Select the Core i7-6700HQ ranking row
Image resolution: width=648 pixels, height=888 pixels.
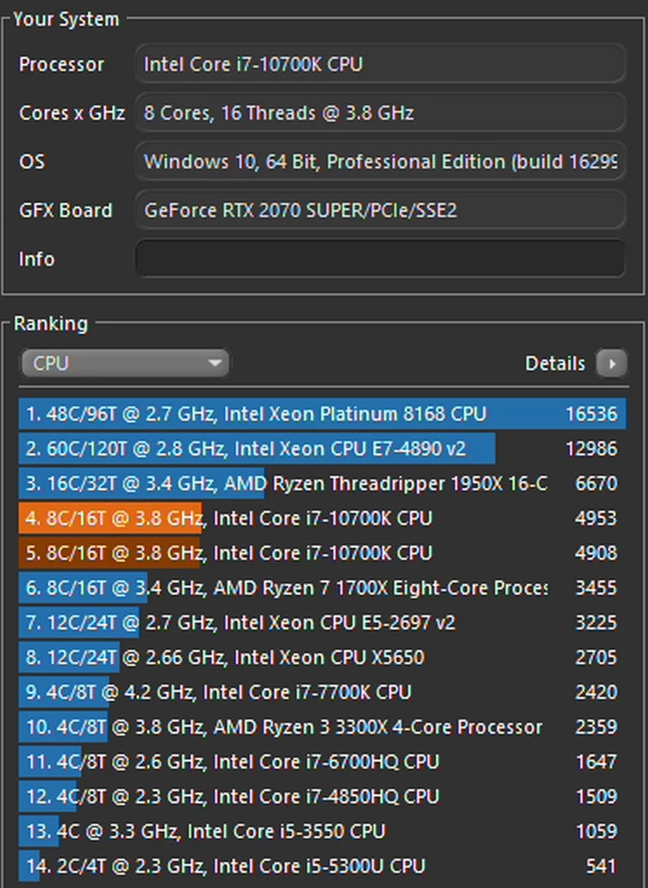coord(323,761)
